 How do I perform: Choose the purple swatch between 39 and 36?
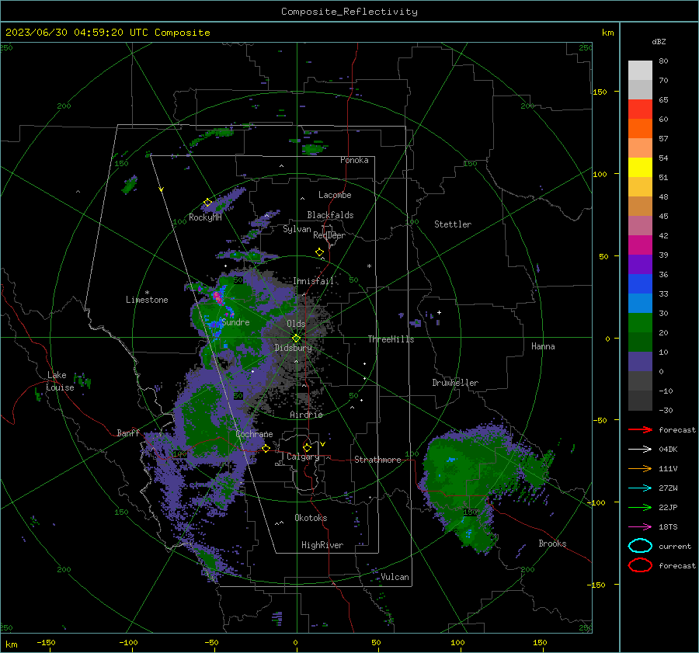coord(640,264)
